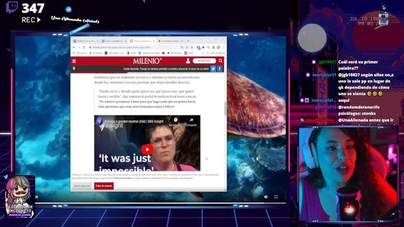404x227 pixels.
Task: Switch to the second browser tab
Action: click(114, 41)
